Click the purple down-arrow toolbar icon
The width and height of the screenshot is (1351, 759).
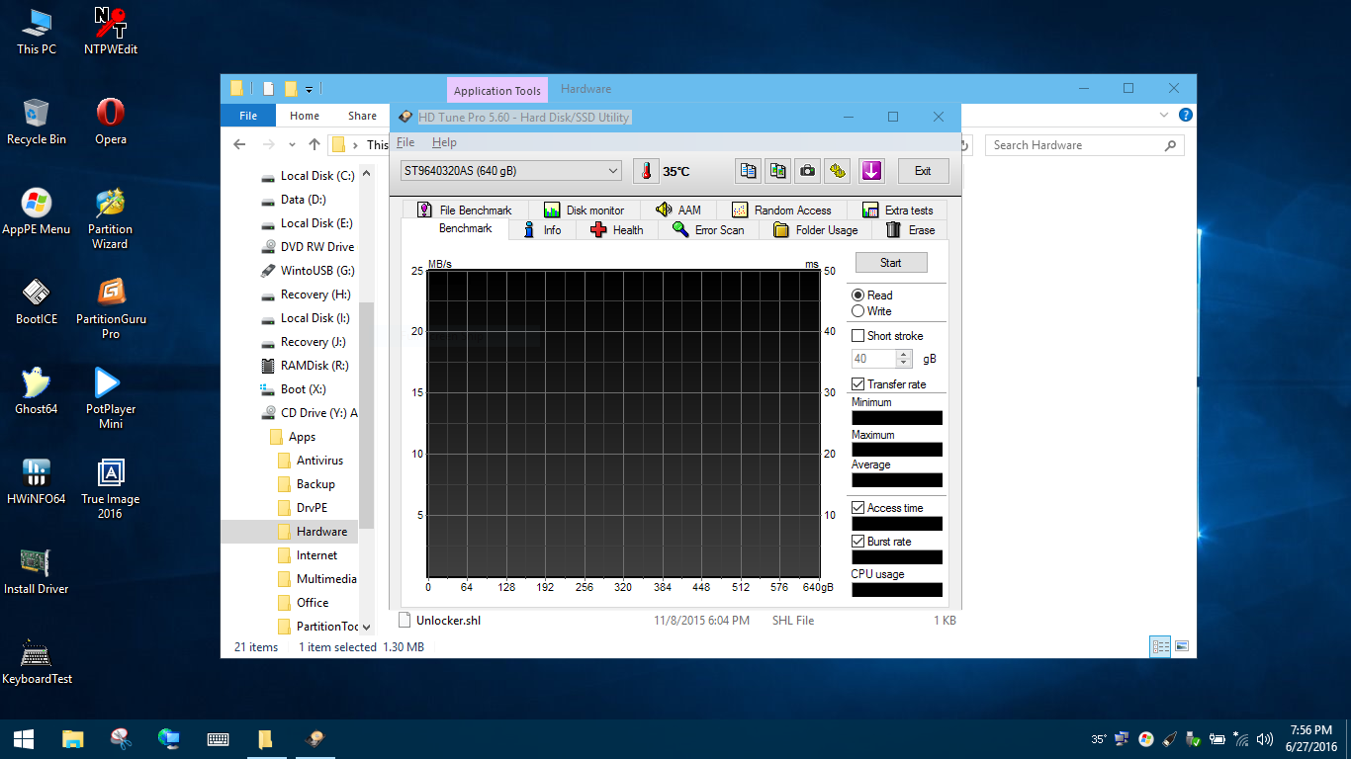point(870,171)
